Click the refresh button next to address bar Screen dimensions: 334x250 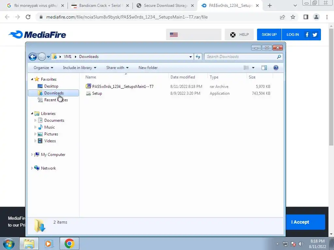point(198,57)
